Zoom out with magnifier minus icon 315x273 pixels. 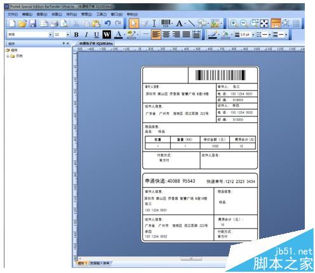coord(244,24)
